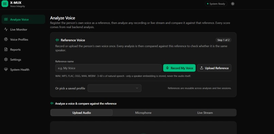Open Live Monitor in the sidebar
This screenshot has width=274, height=134.
pos(23,29)
